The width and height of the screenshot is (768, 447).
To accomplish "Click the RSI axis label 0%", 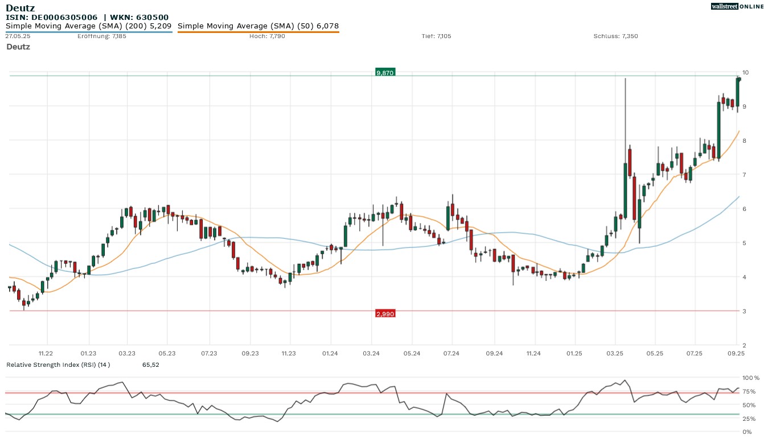I will (747, 432).
